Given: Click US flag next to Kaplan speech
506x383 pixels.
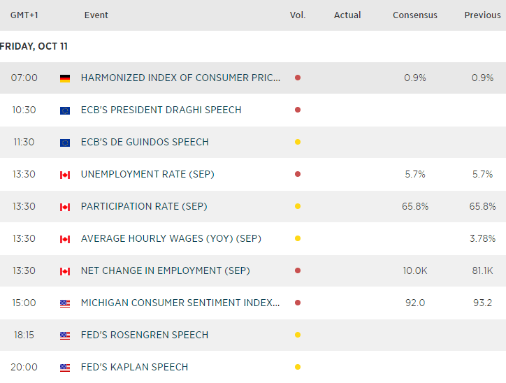Looking at the screenshot, I should (x=65, y=368).
